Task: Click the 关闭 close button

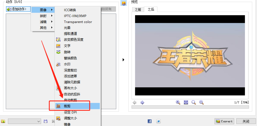Action: pyautogui.click(x=246, y=121)
